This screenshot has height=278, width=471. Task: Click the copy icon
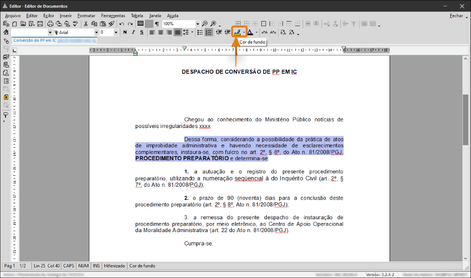coord(94,24)
